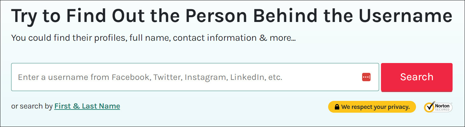The height and width of the screenshot is (127, 465).
Task: Click 'LinkedIn, etc.' inside the search box
Action: [x=256, y=77]
